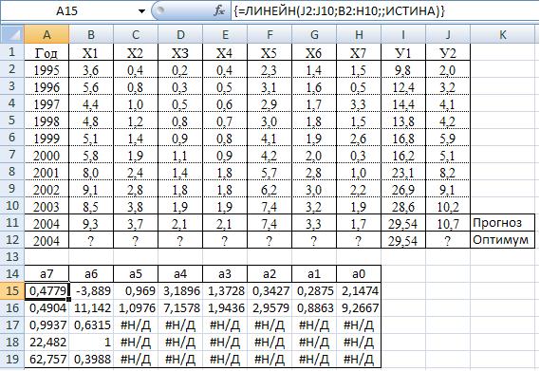Click cell a0 label

point(359,274)
